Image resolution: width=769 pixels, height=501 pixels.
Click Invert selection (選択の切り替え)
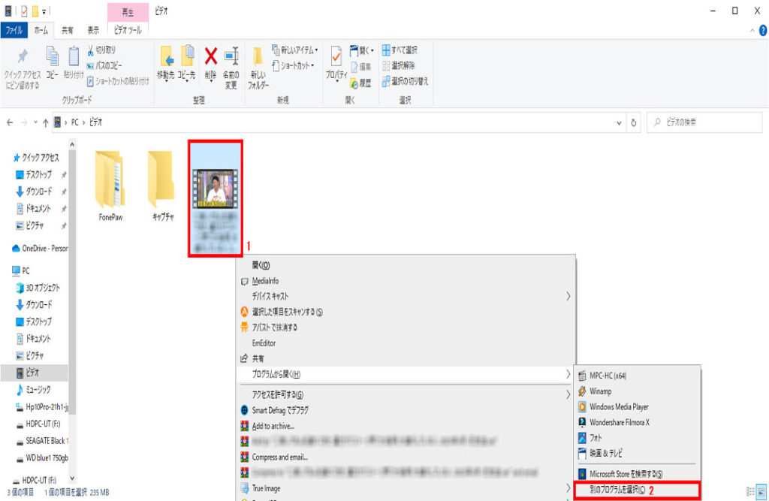coord(405,80)
